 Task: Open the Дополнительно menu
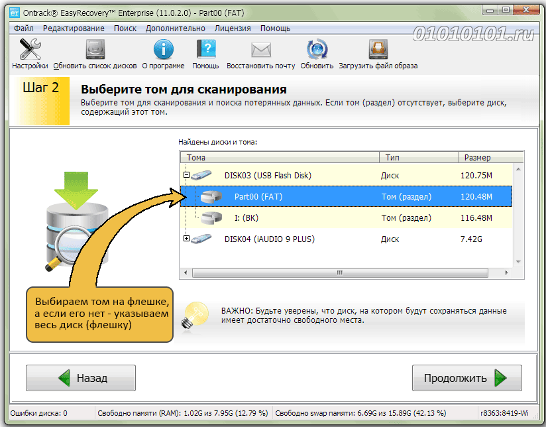[x=176, y=29]
